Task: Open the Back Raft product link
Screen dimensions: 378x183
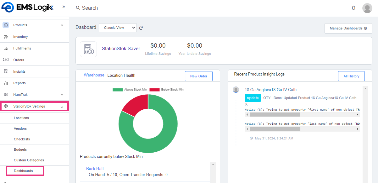Action: pos(95,169)
